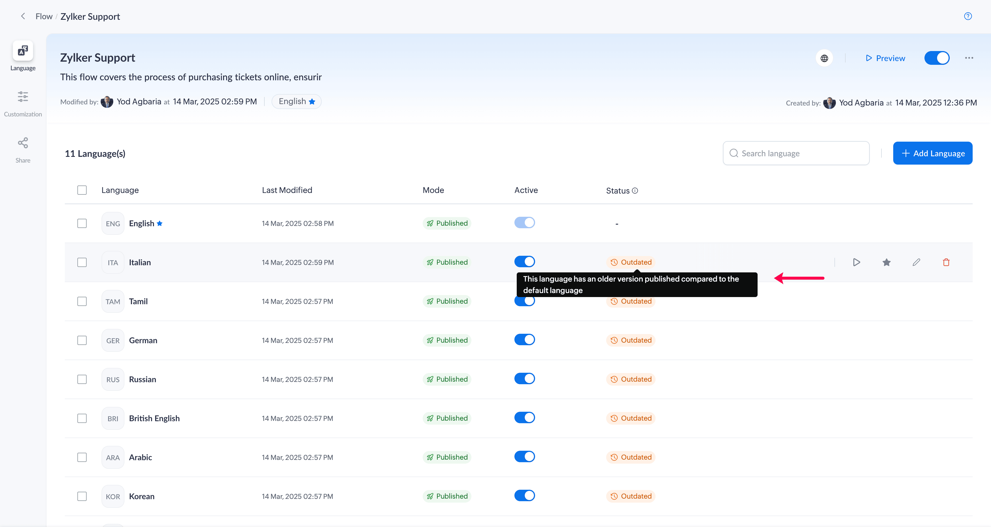Click the Italian Published mode badge
The image size is (991, 527).
click(447, 262)
